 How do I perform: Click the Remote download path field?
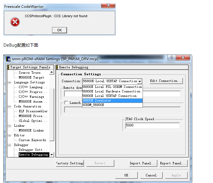(122, 94)
